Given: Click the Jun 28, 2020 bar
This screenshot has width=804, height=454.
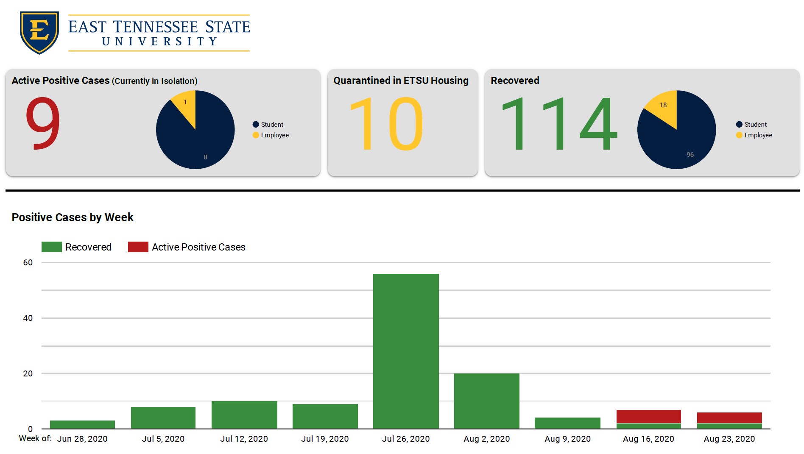Looking at the screenshot, I should pyautogui.click(x=82, y=424).
